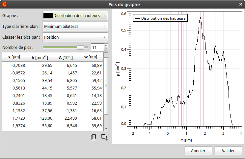245x159 pixels.
Task: Open the Graphe curve dropdown
Action: point(75,15)
